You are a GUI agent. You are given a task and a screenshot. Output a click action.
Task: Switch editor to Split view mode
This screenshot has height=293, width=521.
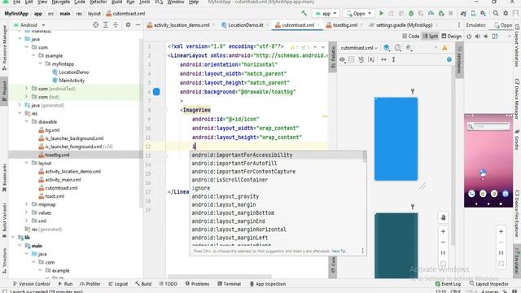click(x=431, y=36)
